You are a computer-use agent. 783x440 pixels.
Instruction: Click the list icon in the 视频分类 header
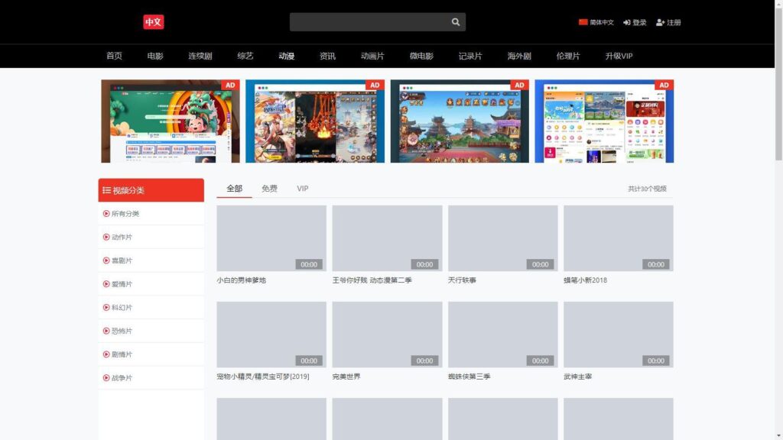click(106, 189)
